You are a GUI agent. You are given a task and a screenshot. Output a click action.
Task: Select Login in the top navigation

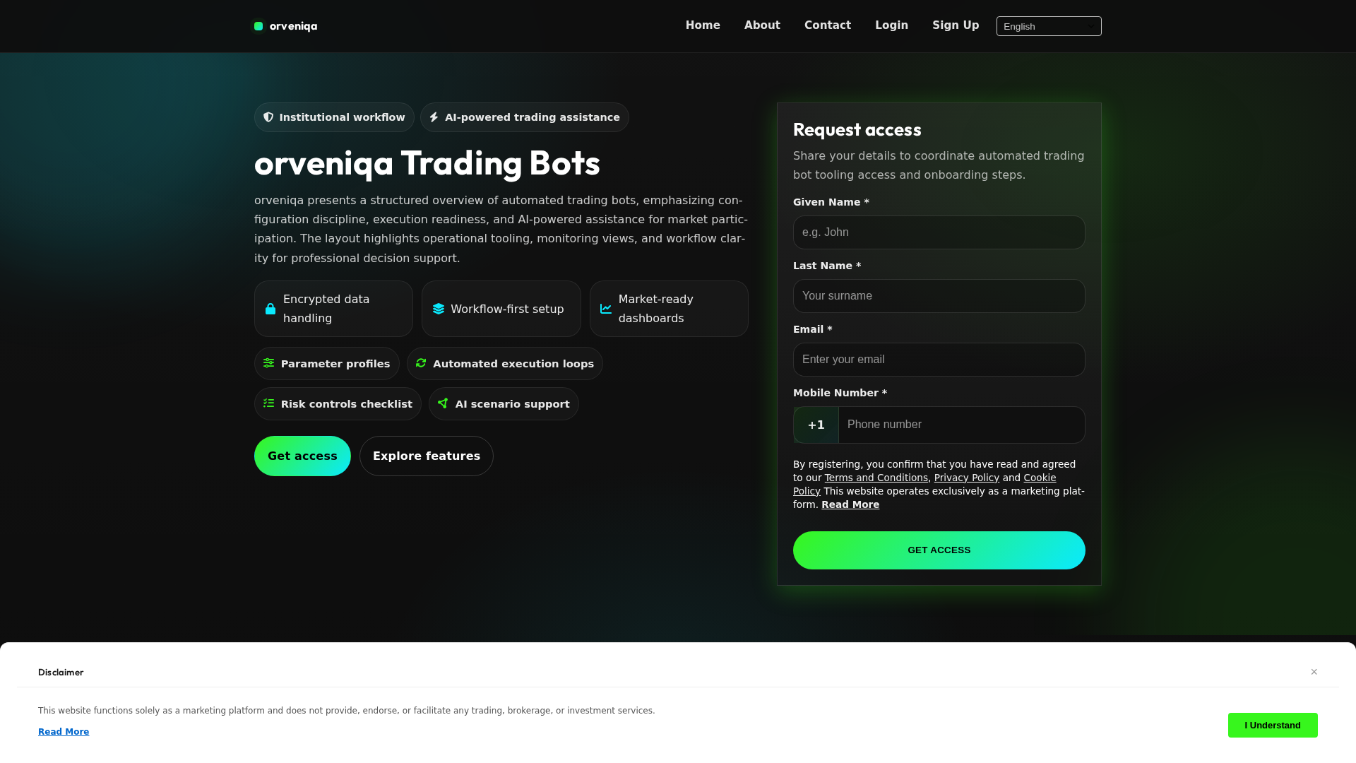coord(891,25)
